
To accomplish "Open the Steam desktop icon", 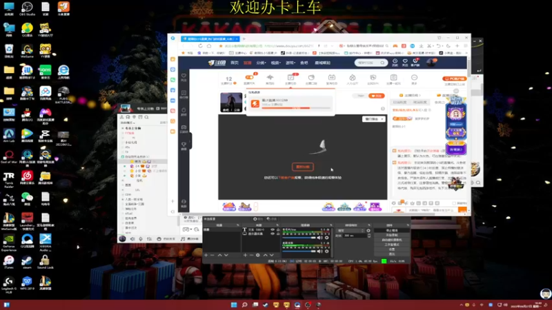I will tap(27, 262).
